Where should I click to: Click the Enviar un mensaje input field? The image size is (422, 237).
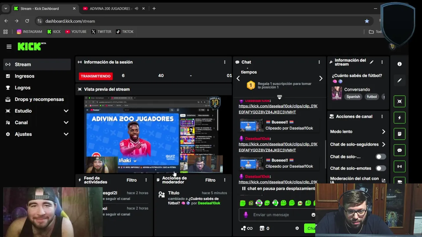point(278,215)
